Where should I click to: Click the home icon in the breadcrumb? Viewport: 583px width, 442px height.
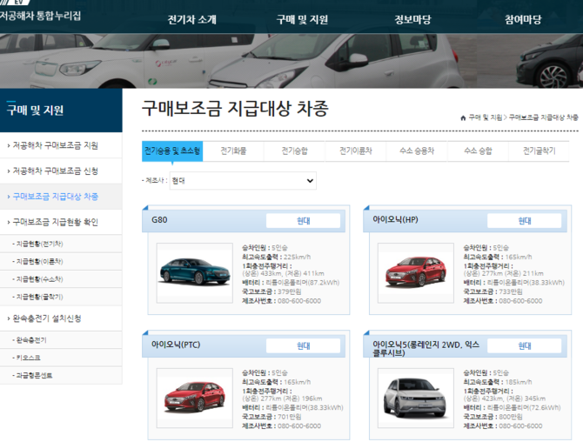coord(463,117)
